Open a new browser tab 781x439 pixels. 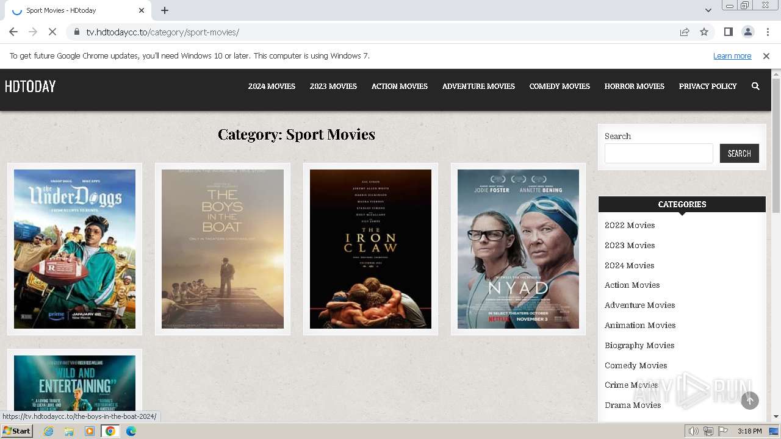pyautogui.click(x=165, y=10)
